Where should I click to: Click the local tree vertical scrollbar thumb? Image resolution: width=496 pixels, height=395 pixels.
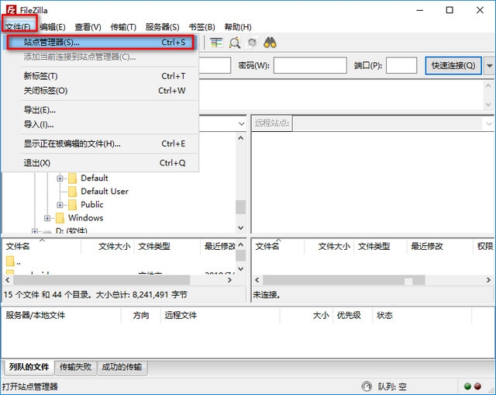[x=241, y=207]
